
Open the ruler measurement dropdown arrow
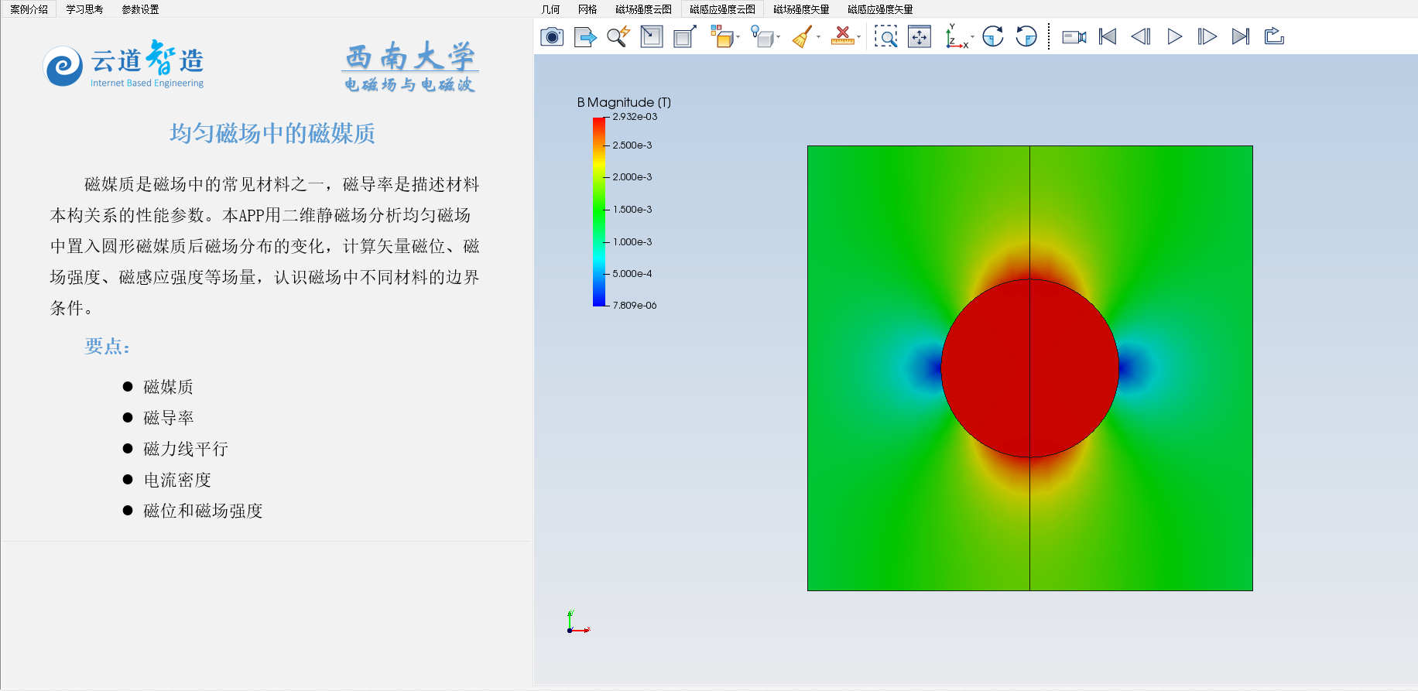coord(858,36)
